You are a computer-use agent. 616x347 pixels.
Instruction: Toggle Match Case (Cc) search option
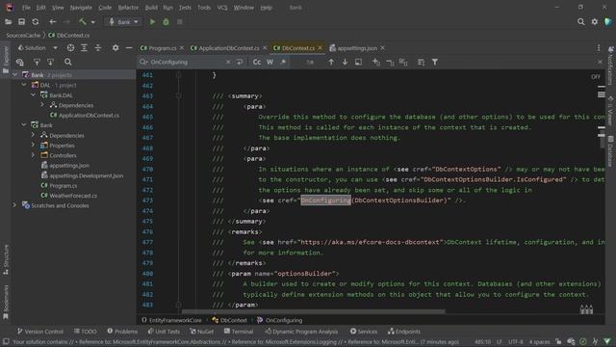257,62
